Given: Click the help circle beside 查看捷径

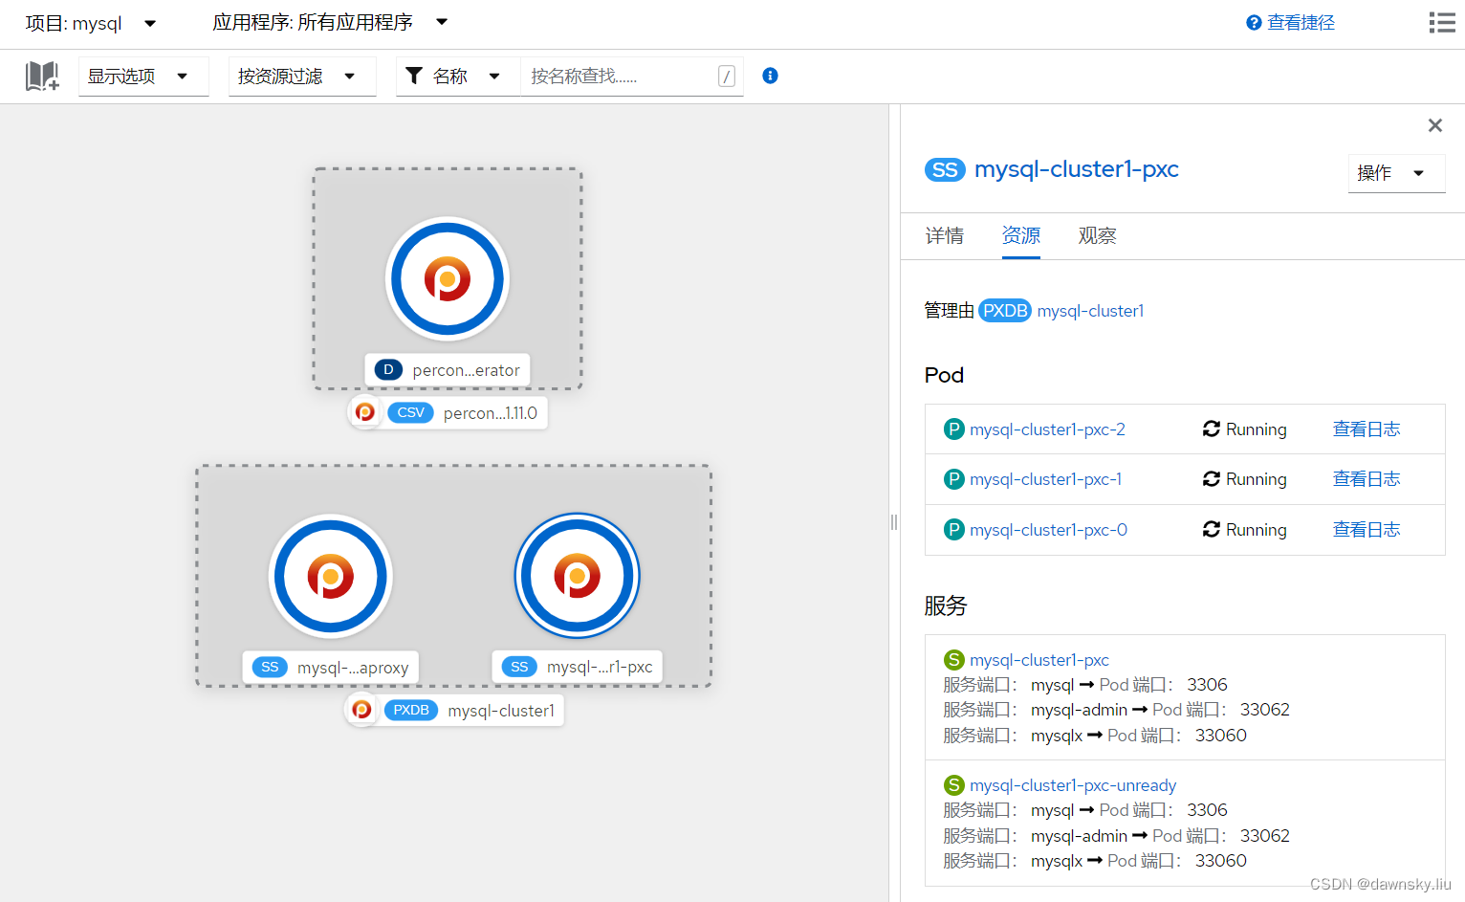Looking at the screenshot, I should pyautogui.click(x=1254, y=23).
